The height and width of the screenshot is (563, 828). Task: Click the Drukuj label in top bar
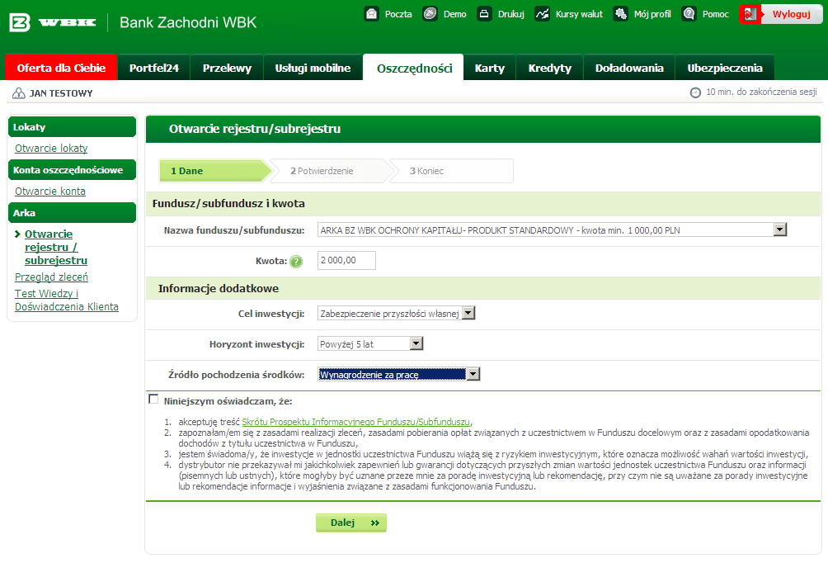pos(510,14)
